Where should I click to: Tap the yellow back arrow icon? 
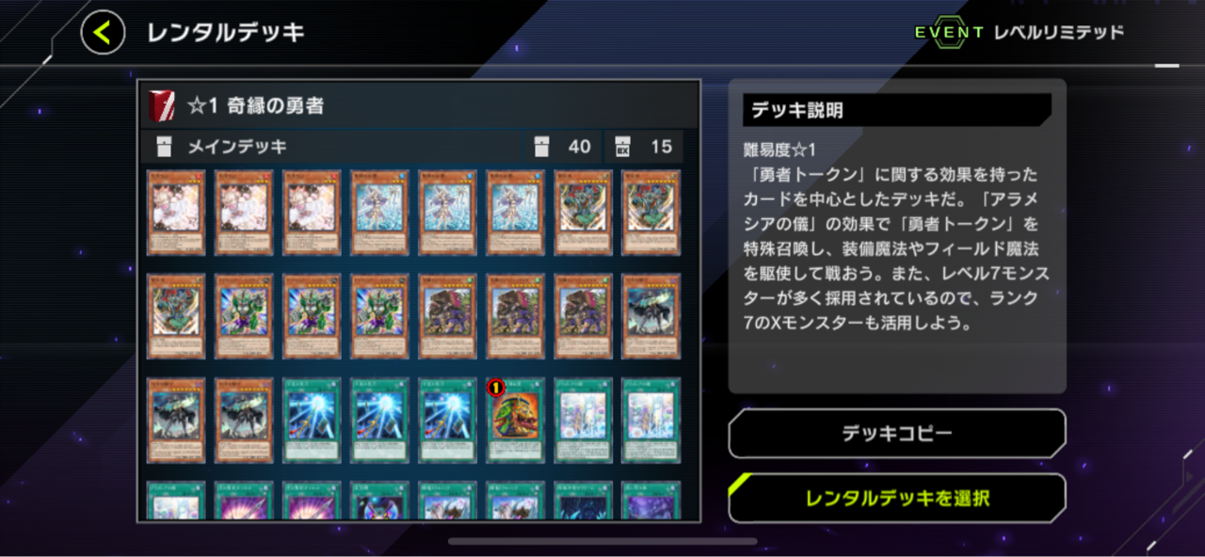point(103,33)
